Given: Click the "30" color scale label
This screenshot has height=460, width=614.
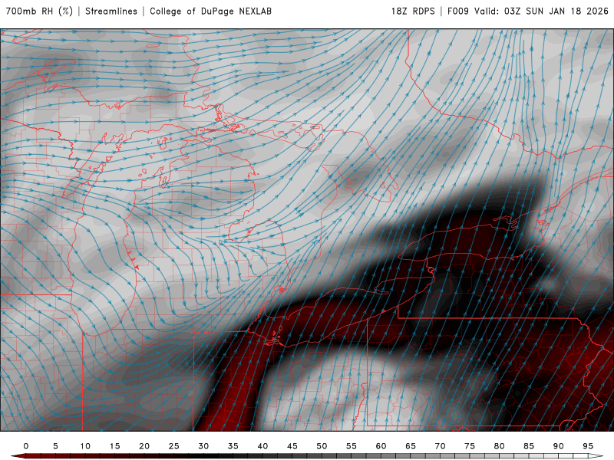Looking at the screenshot, I should 203,446.
